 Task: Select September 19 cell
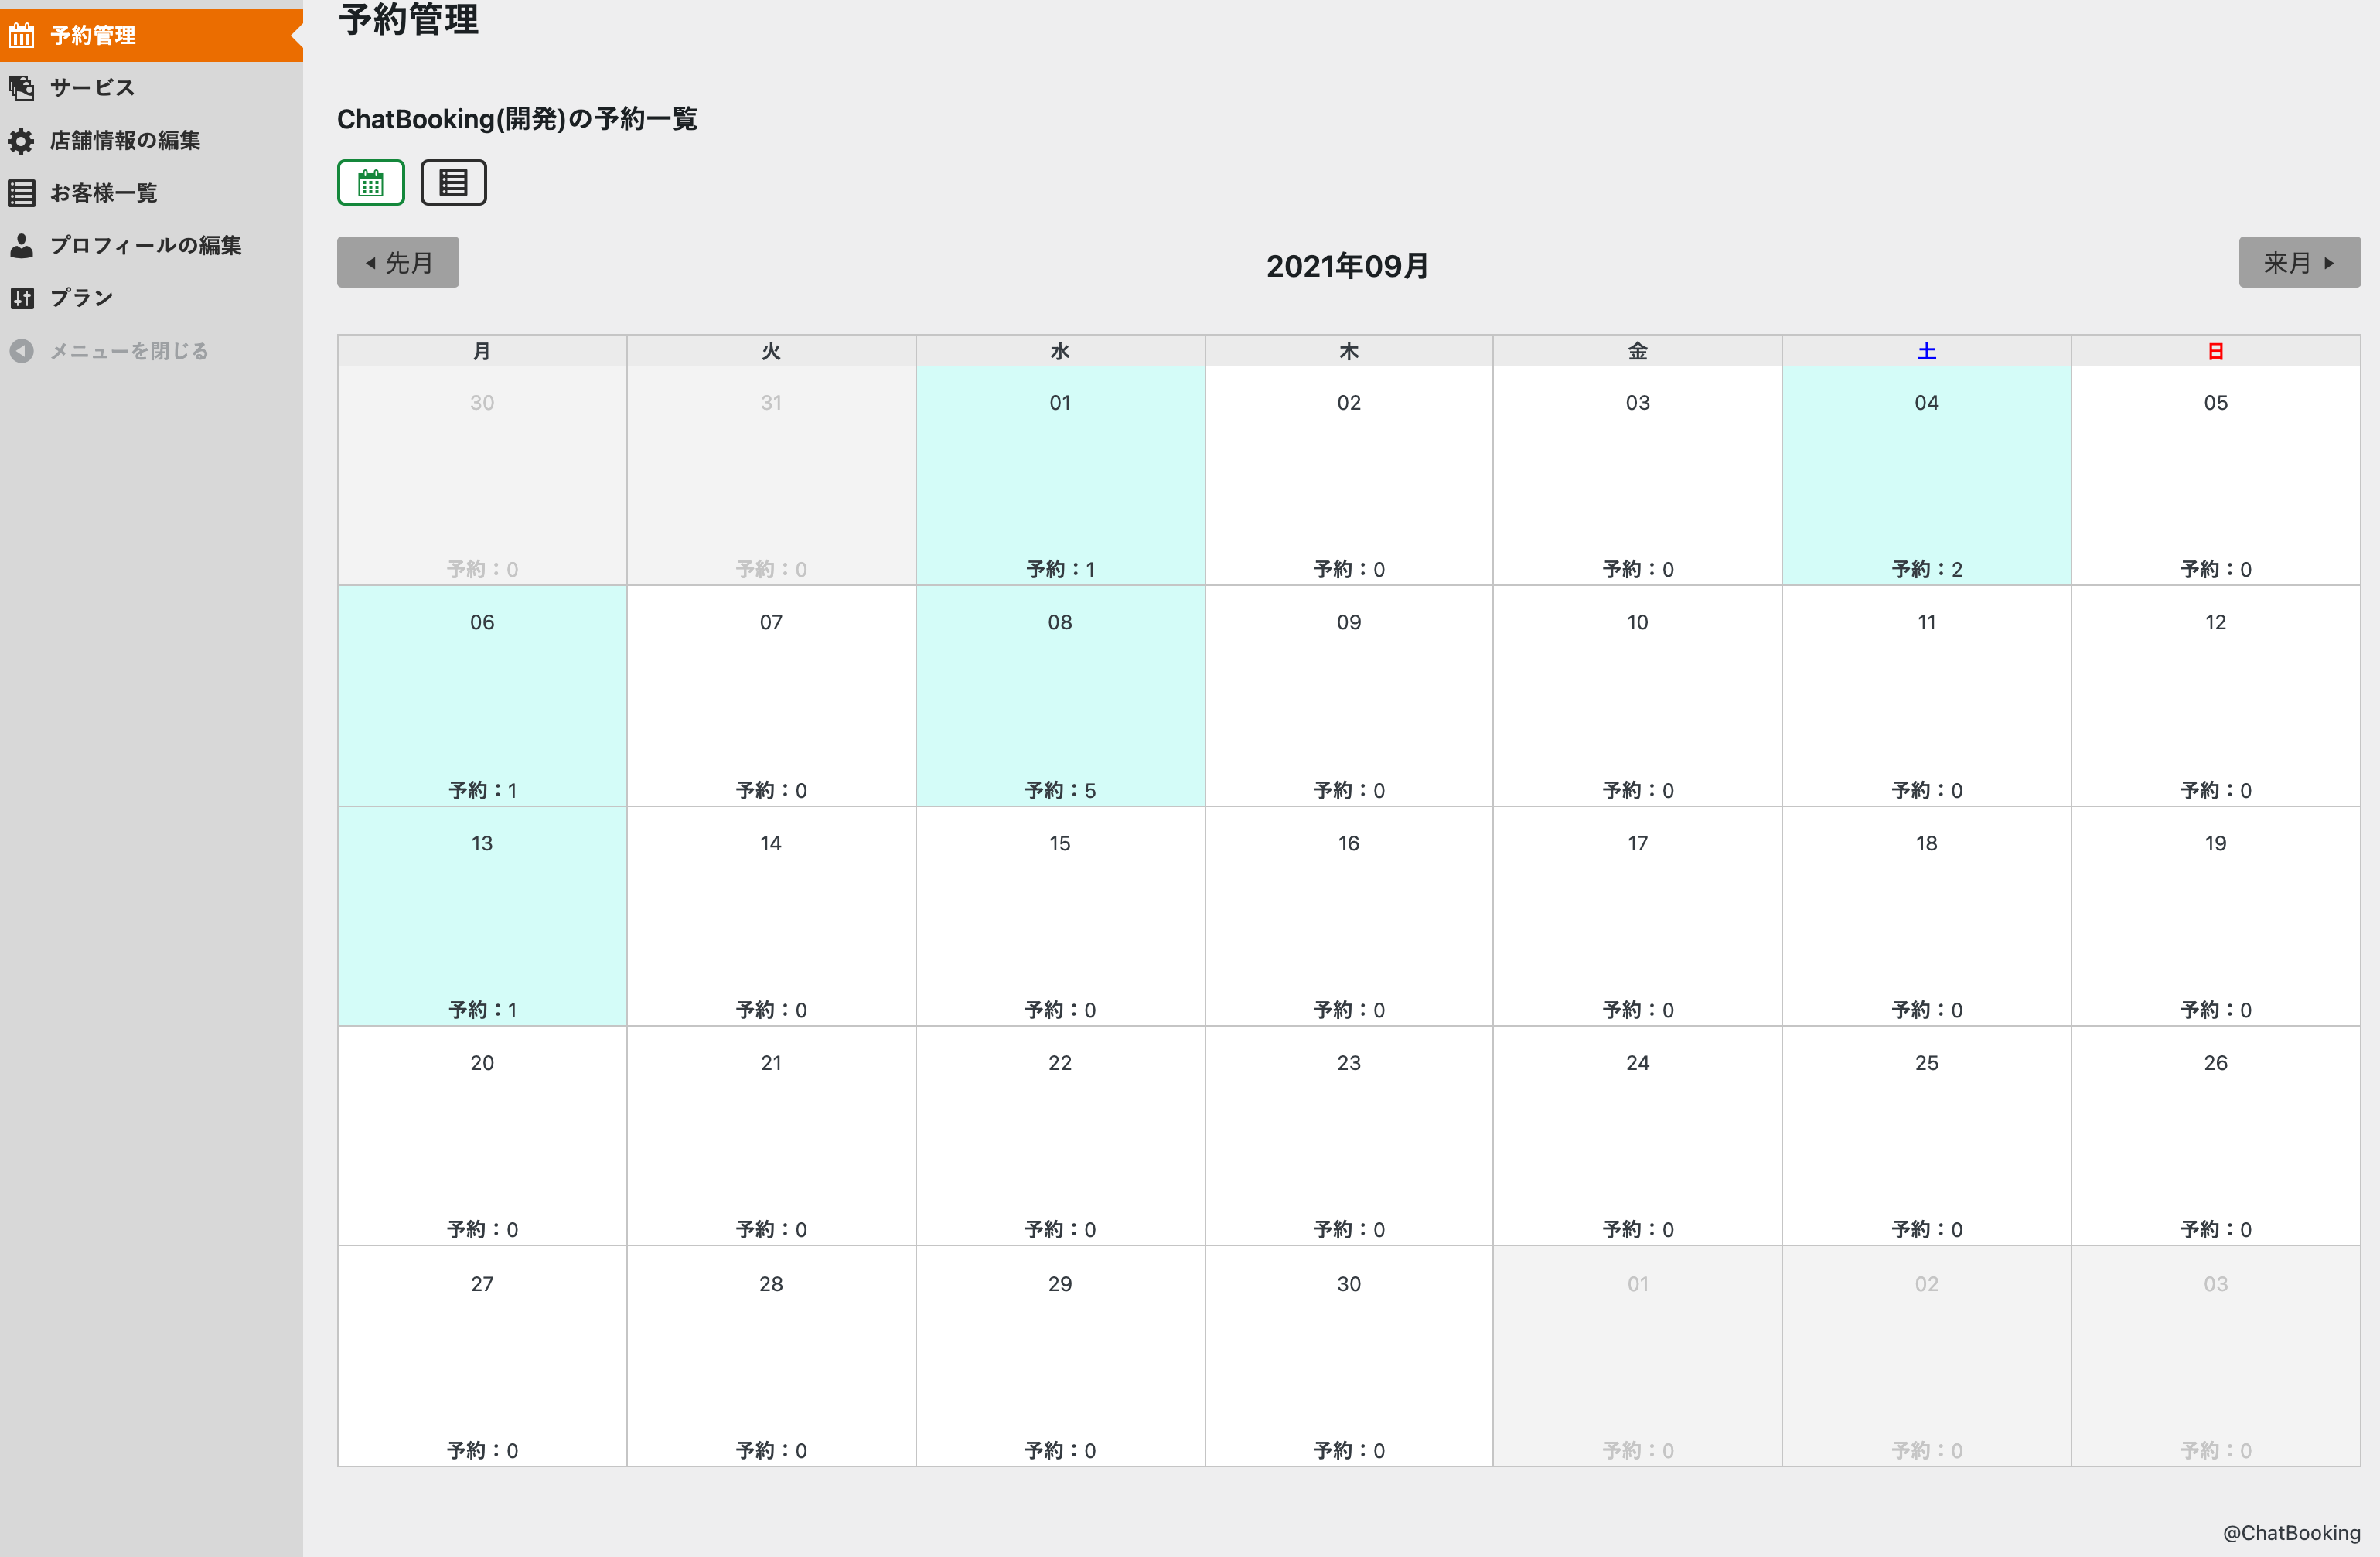[x=2215, y=917]
